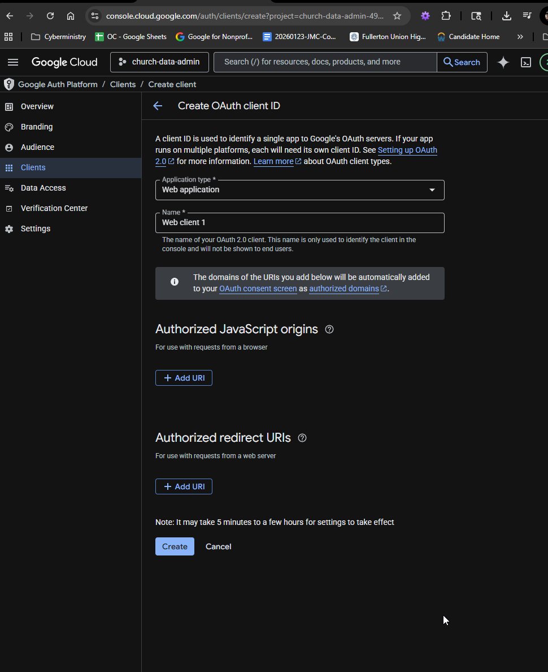This screenshot has height=672, width=548.
Task: Open the Google Cloud navigation hamburger menu
Action: (x=13, y=62)
